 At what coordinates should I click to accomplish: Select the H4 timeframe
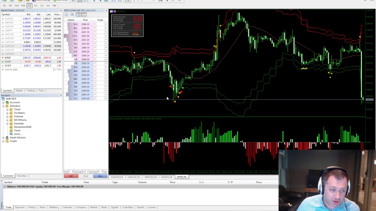click(x=36, y=6)
